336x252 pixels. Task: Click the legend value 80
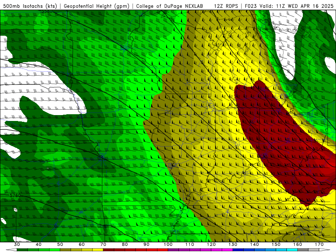pyautogui.click(x=125, y=244)
